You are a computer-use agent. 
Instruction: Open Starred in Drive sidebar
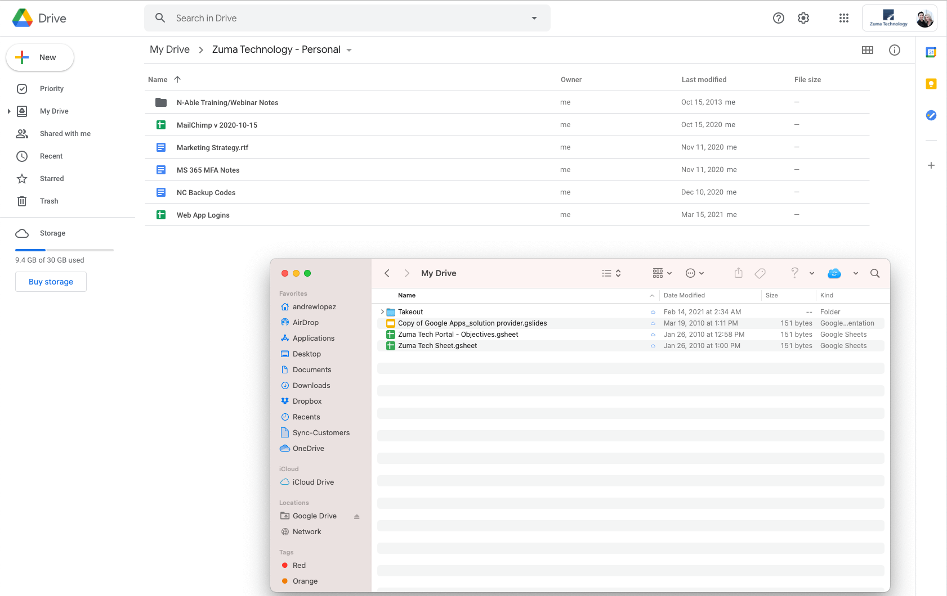coord(52,179)
